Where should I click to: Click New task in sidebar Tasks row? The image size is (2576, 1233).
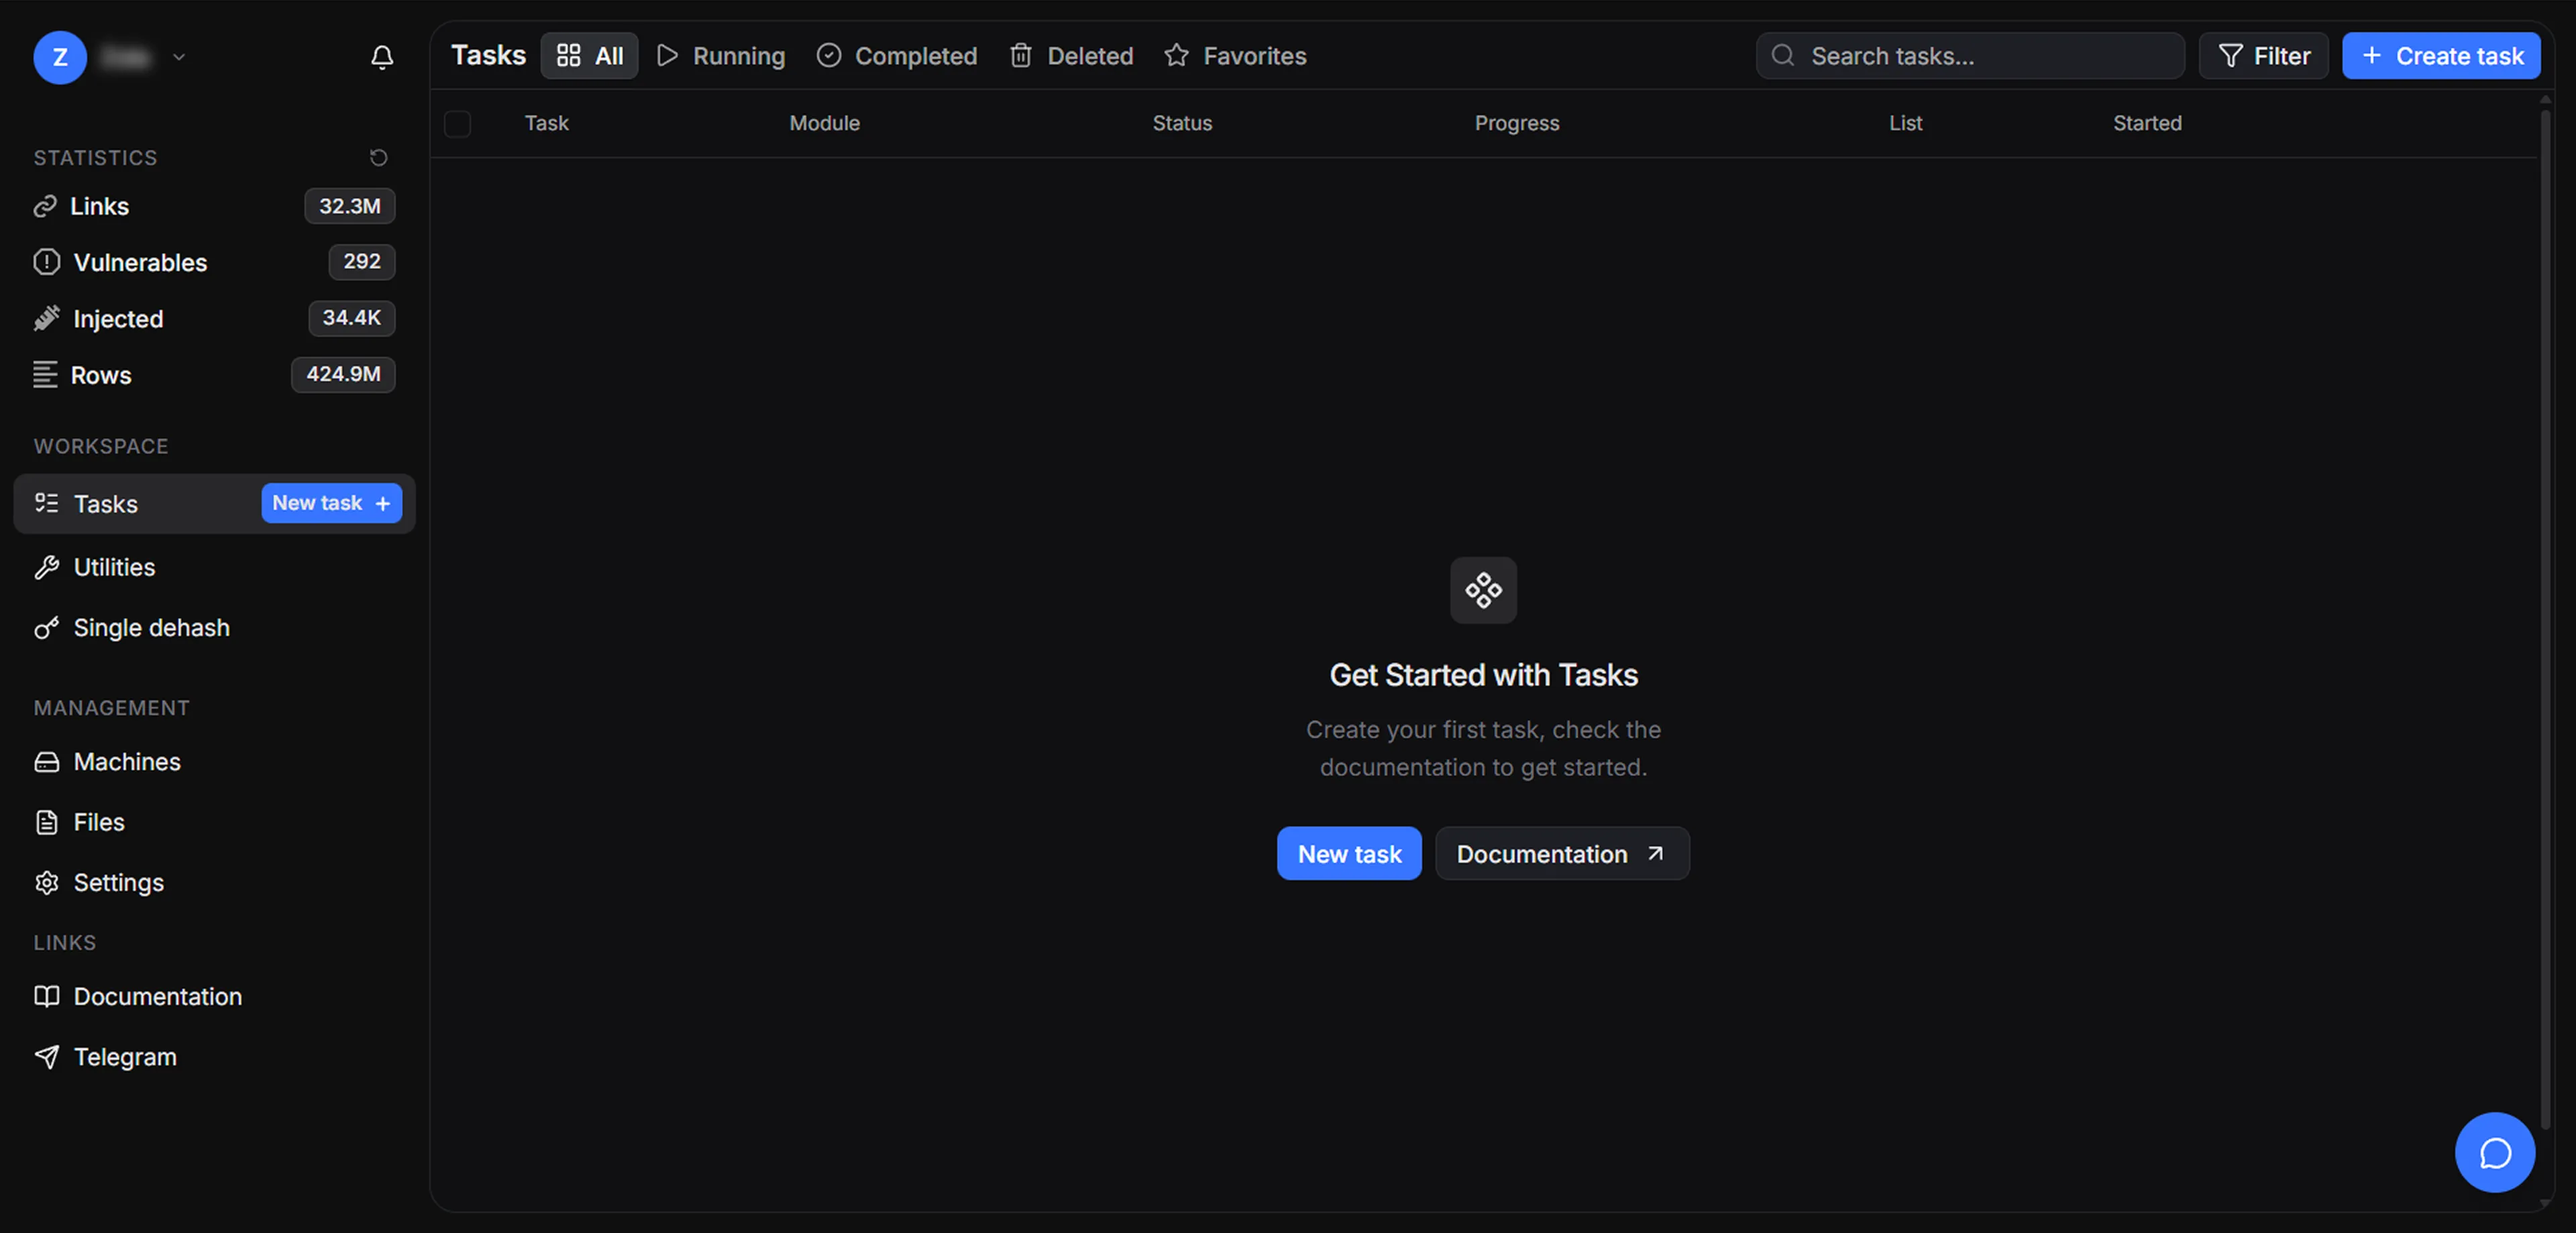pos(331,503)
